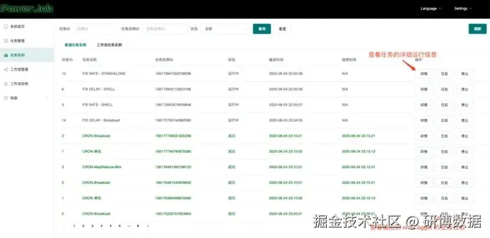
Task: View 详情 for CRON-Broadcast triggered 23:15:01
Action: [424, 136]
